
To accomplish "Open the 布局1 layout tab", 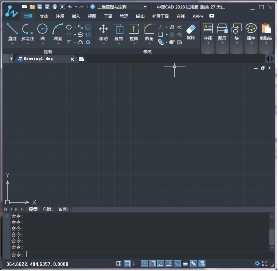I will click(x=48, y=209).
